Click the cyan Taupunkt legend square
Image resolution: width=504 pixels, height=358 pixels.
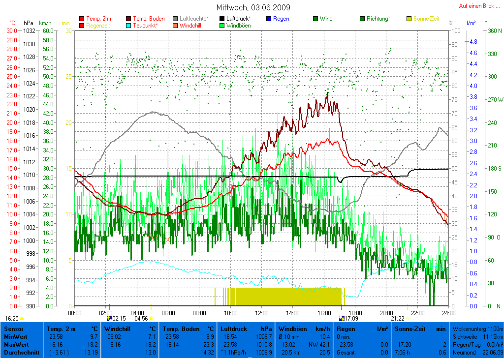(129, 26)
